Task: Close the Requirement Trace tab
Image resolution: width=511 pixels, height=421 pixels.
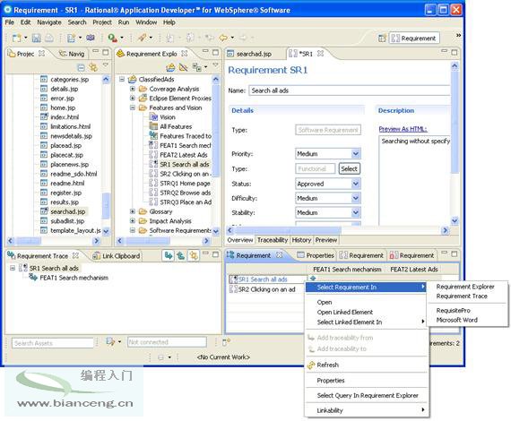Action: coord(75,255)
